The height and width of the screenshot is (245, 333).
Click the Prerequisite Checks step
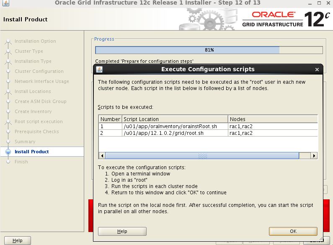pos(36,132)
